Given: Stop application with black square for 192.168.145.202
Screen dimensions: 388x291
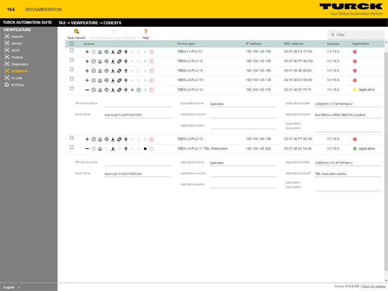Looking at the screenshot, I should [x=145, y=149].
